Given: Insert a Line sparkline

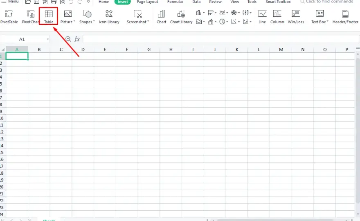Looking at the screenshot, I should point(262,17).
